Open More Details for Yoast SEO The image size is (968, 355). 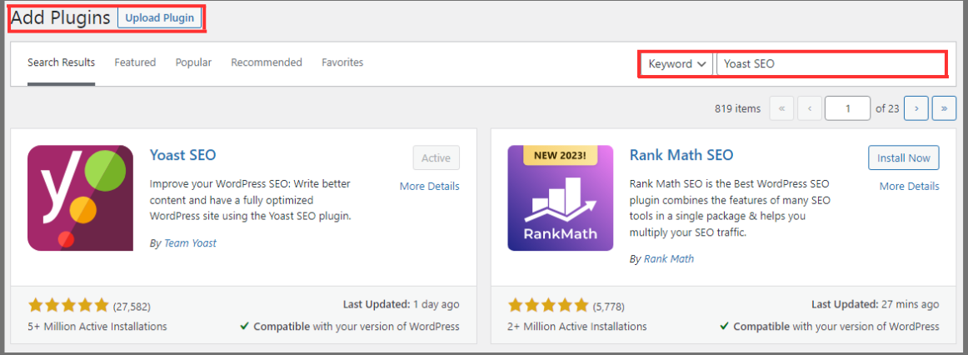(x=430, y=187)
